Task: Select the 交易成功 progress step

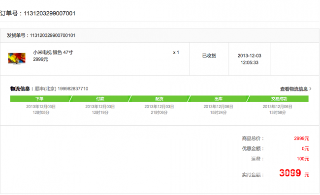Action: (279, 99)
